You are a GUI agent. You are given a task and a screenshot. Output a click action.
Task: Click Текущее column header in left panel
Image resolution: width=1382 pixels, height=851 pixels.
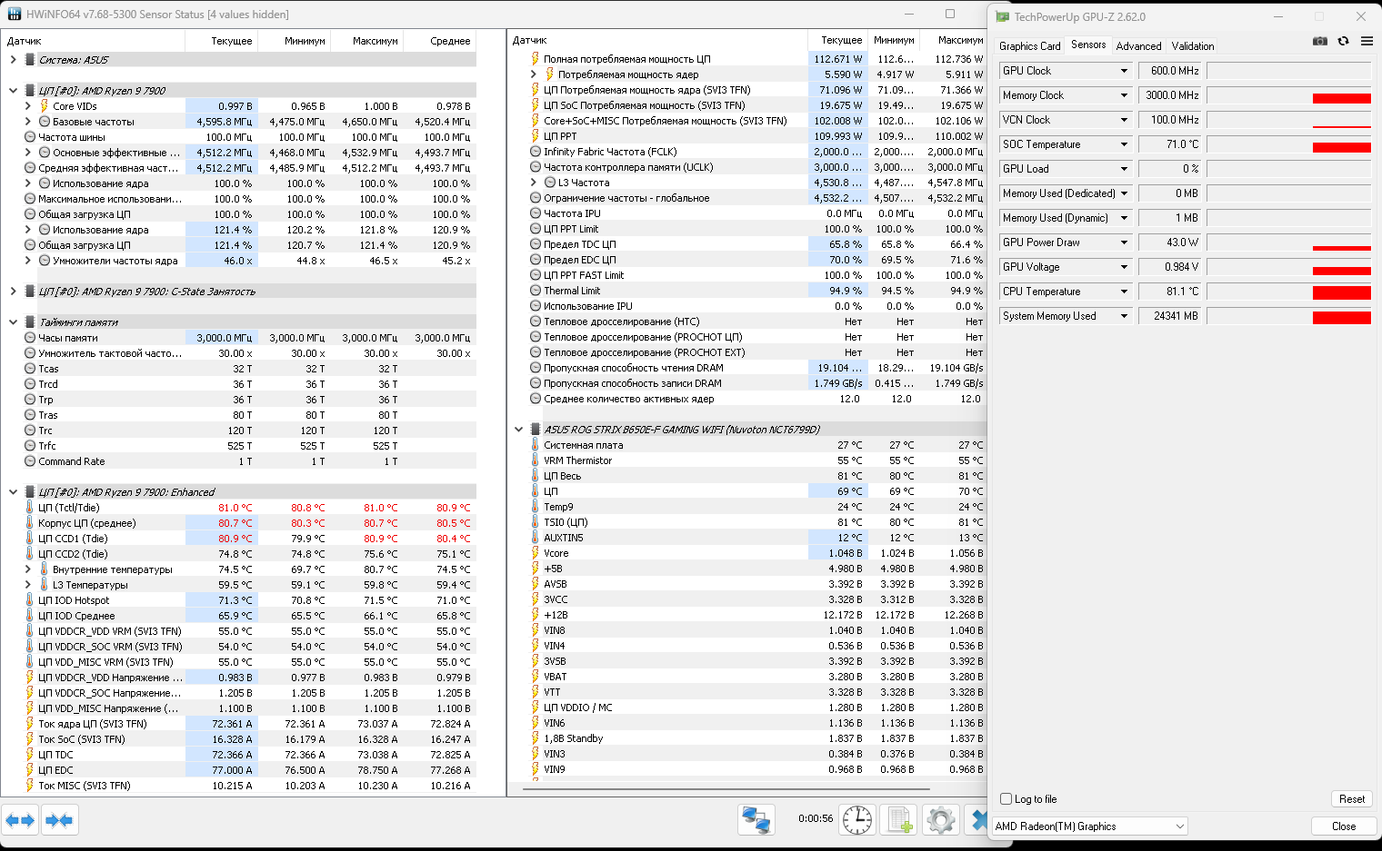(x=222, y=41)
